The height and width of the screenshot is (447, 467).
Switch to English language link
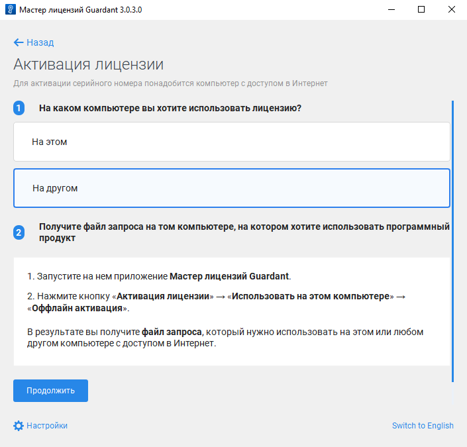coord(423,426)
